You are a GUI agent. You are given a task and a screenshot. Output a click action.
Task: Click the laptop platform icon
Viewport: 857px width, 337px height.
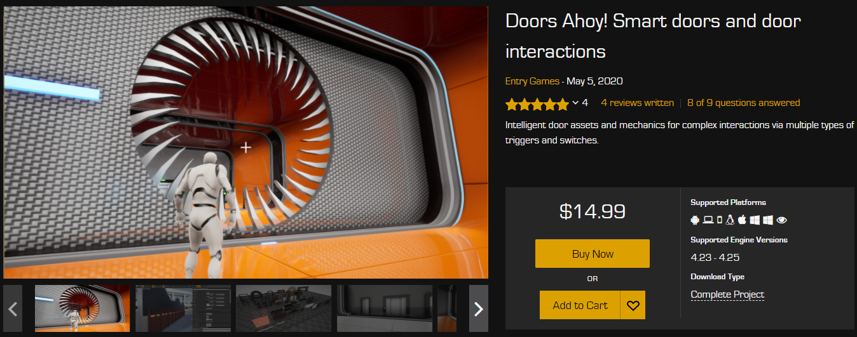708,220
